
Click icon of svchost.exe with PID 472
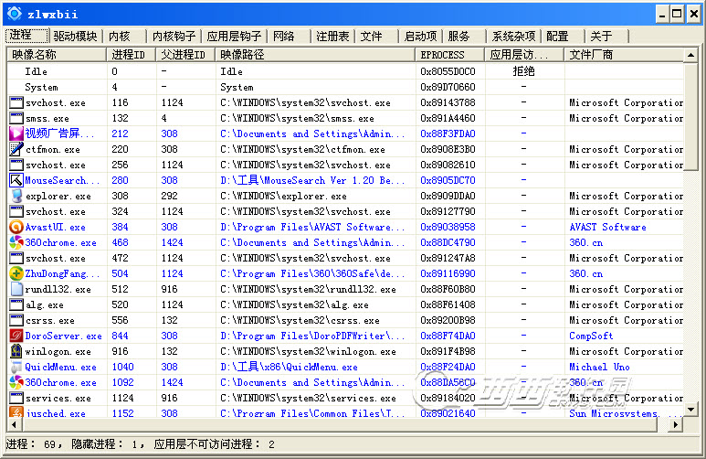tap(16, 258)
